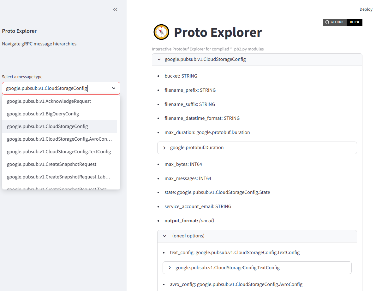Expand the CloudStorageConfig.TextConfig nested section arrow
This screenshot has height=291, width=376.
pyautogui.click(x=169, y=267)
